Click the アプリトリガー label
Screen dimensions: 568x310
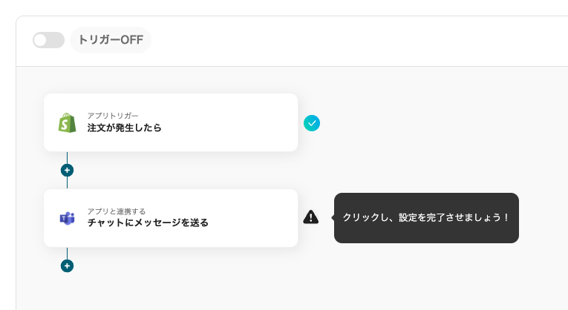(x=113, y=116)
